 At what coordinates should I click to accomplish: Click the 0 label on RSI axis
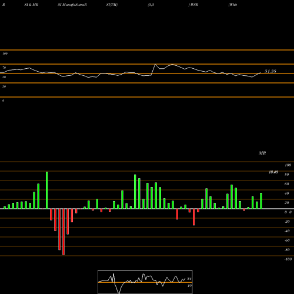3,101
